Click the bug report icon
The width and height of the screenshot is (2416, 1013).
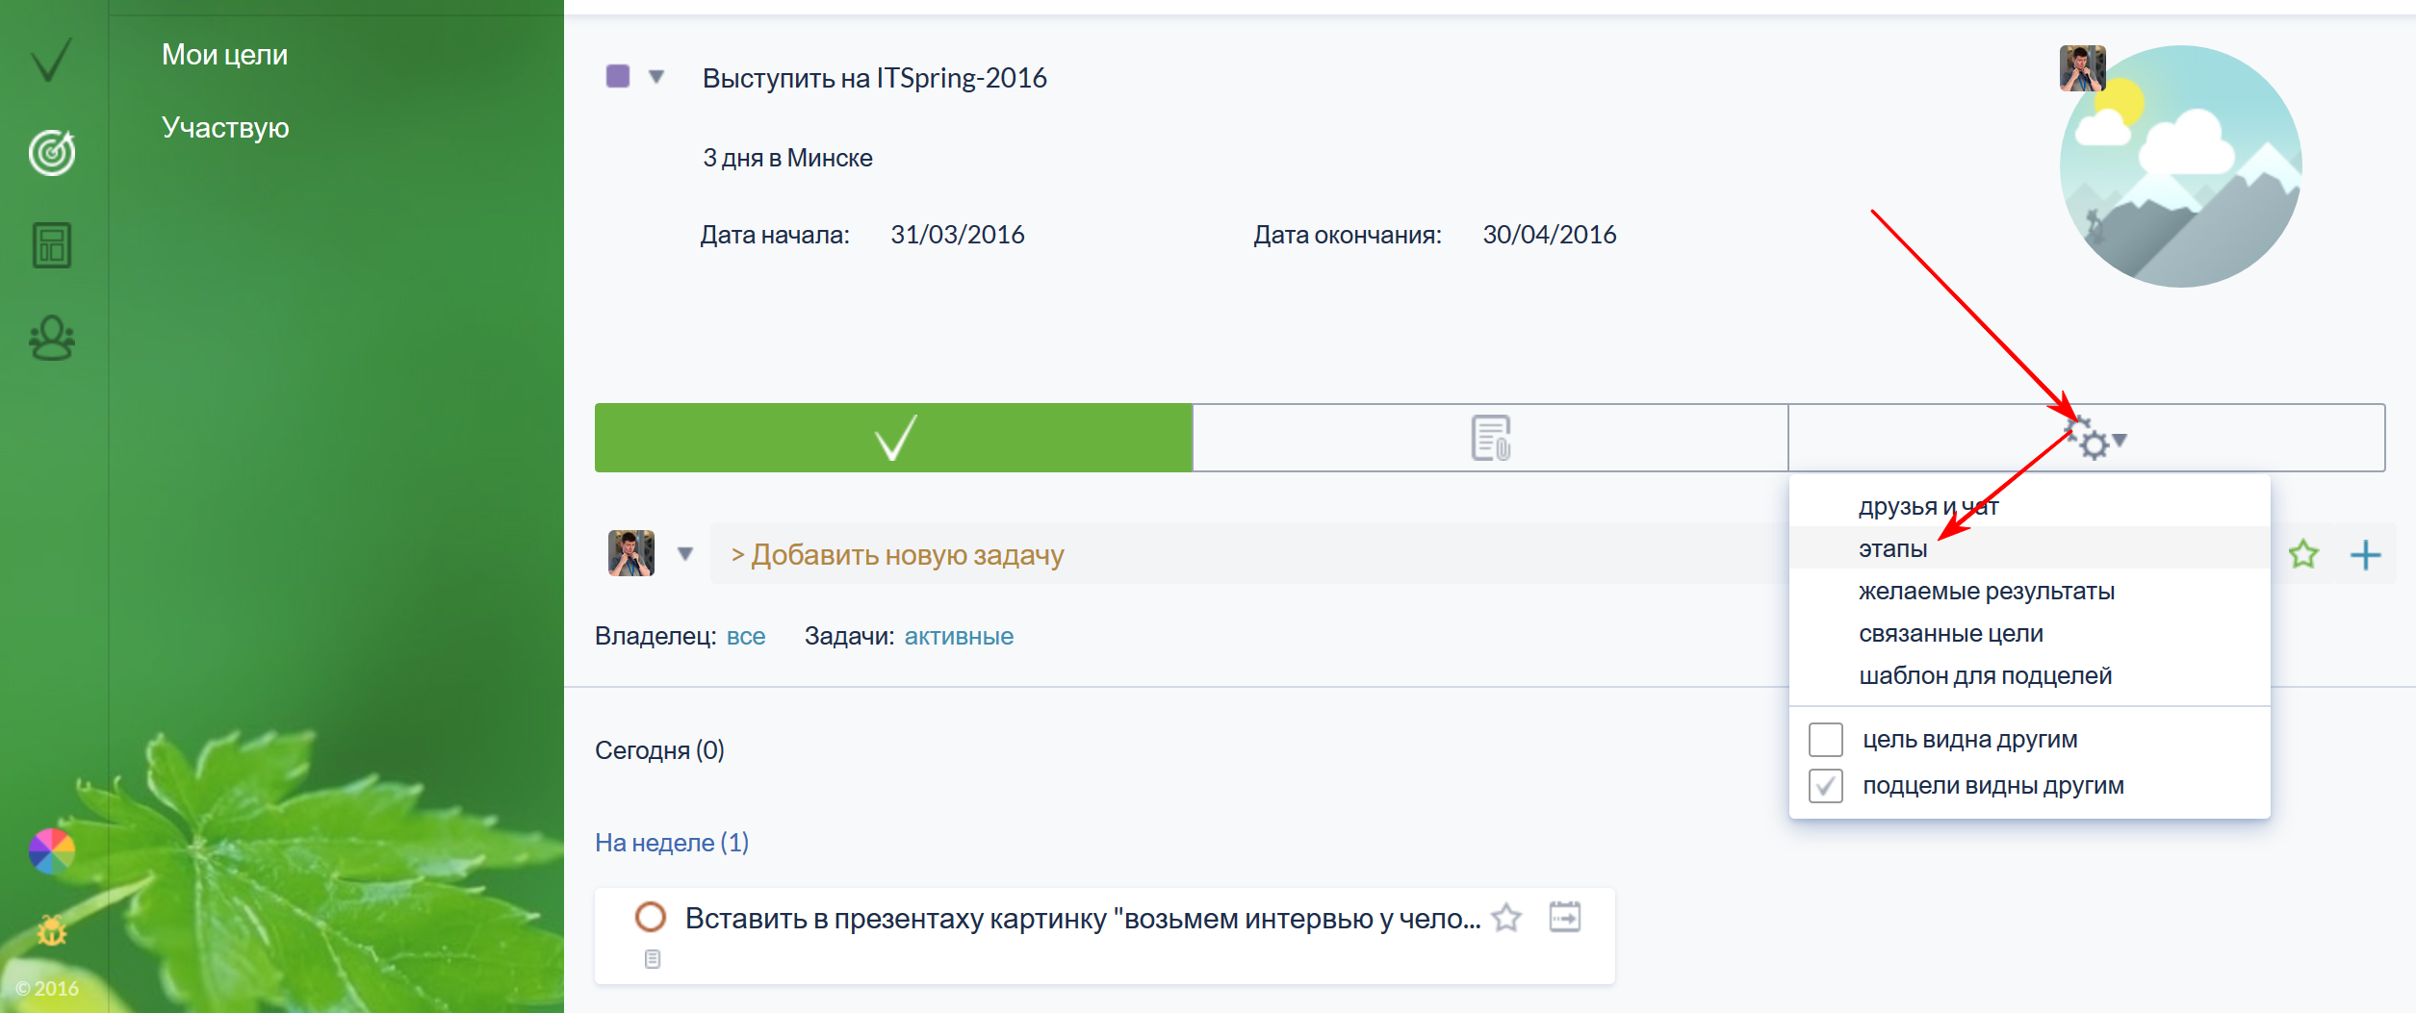52,930
